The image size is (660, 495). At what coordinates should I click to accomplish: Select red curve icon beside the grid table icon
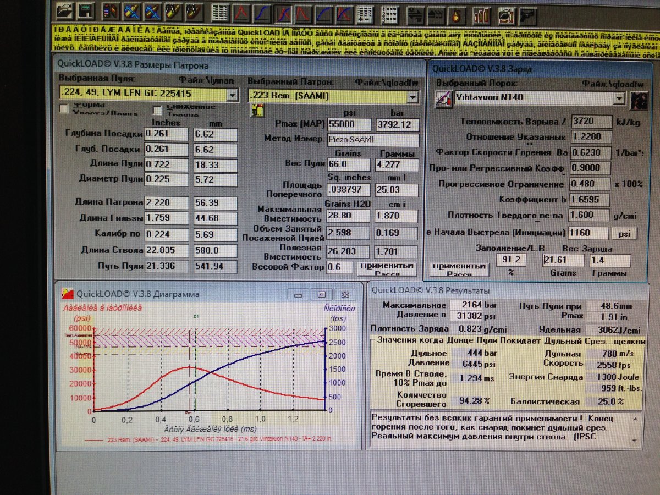pos(240,13)
